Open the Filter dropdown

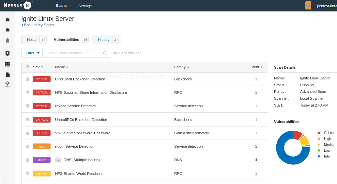point(32,53)
